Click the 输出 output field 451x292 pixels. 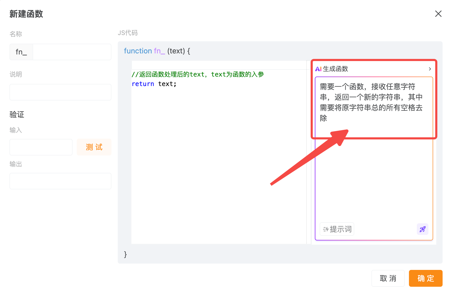[x=60, y=181]
